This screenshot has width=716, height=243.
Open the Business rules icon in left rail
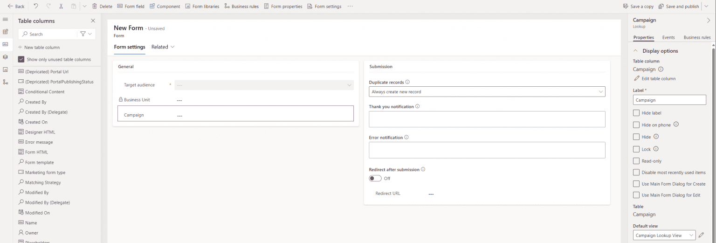click(x=6, y=82)
